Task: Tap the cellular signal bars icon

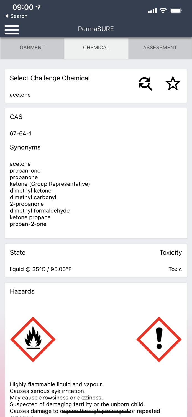Action: click(x=152, y=11)
